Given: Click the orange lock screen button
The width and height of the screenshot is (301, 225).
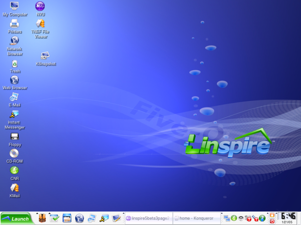Looking at the screenshot, I should click(272, 215).
